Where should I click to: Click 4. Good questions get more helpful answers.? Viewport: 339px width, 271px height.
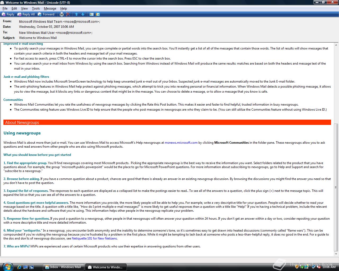tap(36, 203)
